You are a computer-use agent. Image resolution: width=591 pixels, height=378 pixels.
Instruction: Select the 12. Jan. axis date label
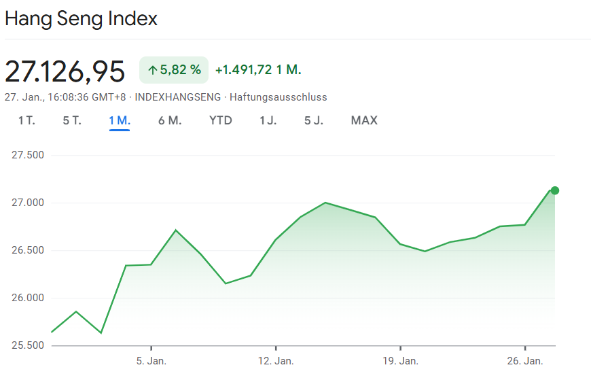(276, 361)
